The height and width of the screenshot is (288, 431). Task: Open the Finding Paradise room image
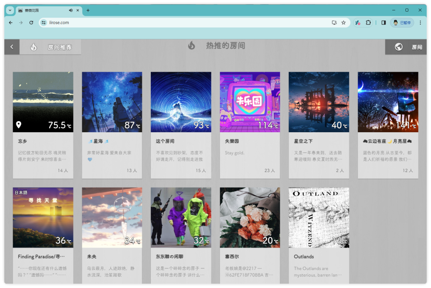tap(43, 217)
